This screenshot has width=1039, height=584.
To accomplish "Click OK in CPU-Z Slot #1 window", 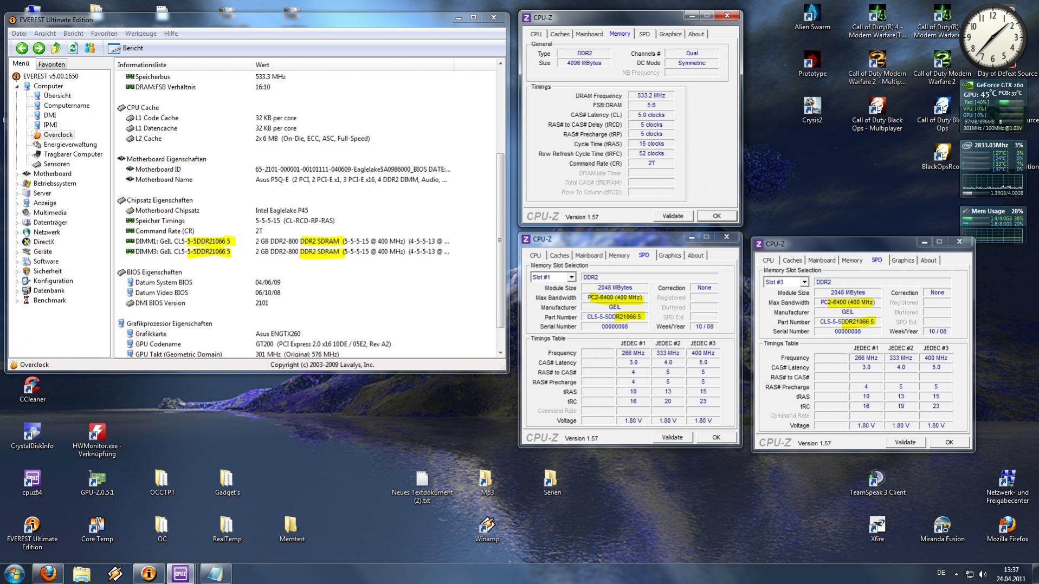I will (716, 438).
